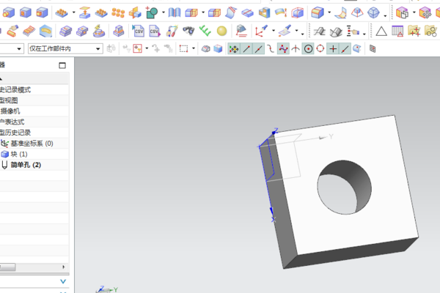The height and width of the screenshot is (293, 440).
Task: Click the navigator horizontal scrollbar thumb
Action: (7, 267)
